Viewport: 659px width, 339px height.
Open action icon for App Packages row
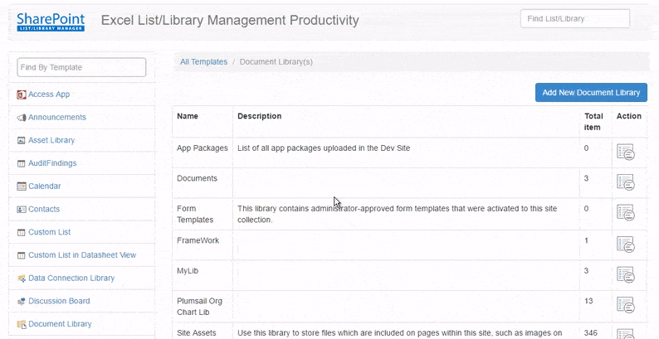point(626,153)
